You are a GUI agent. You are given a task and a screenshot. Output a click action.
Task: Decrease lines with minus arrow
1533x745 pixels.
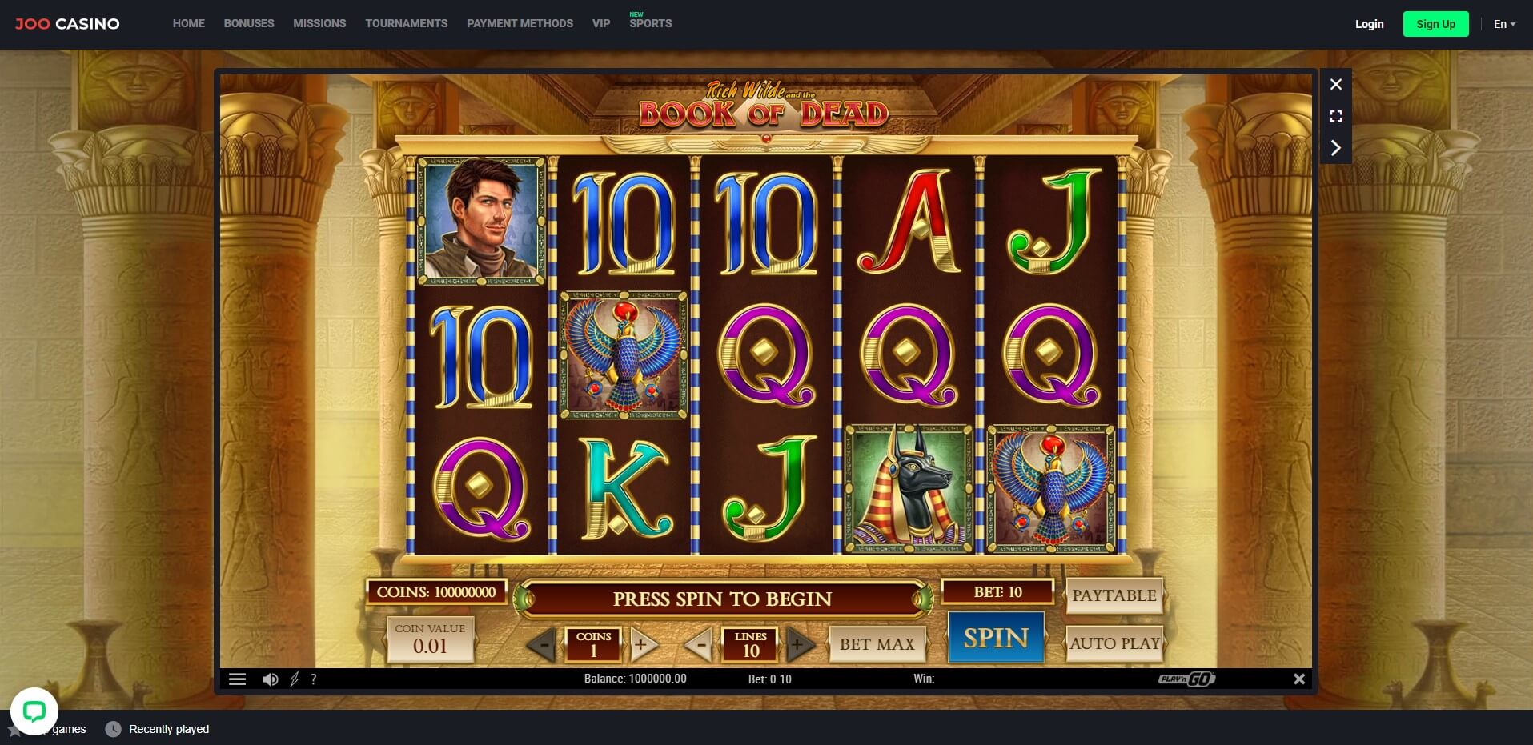point(699,644)
